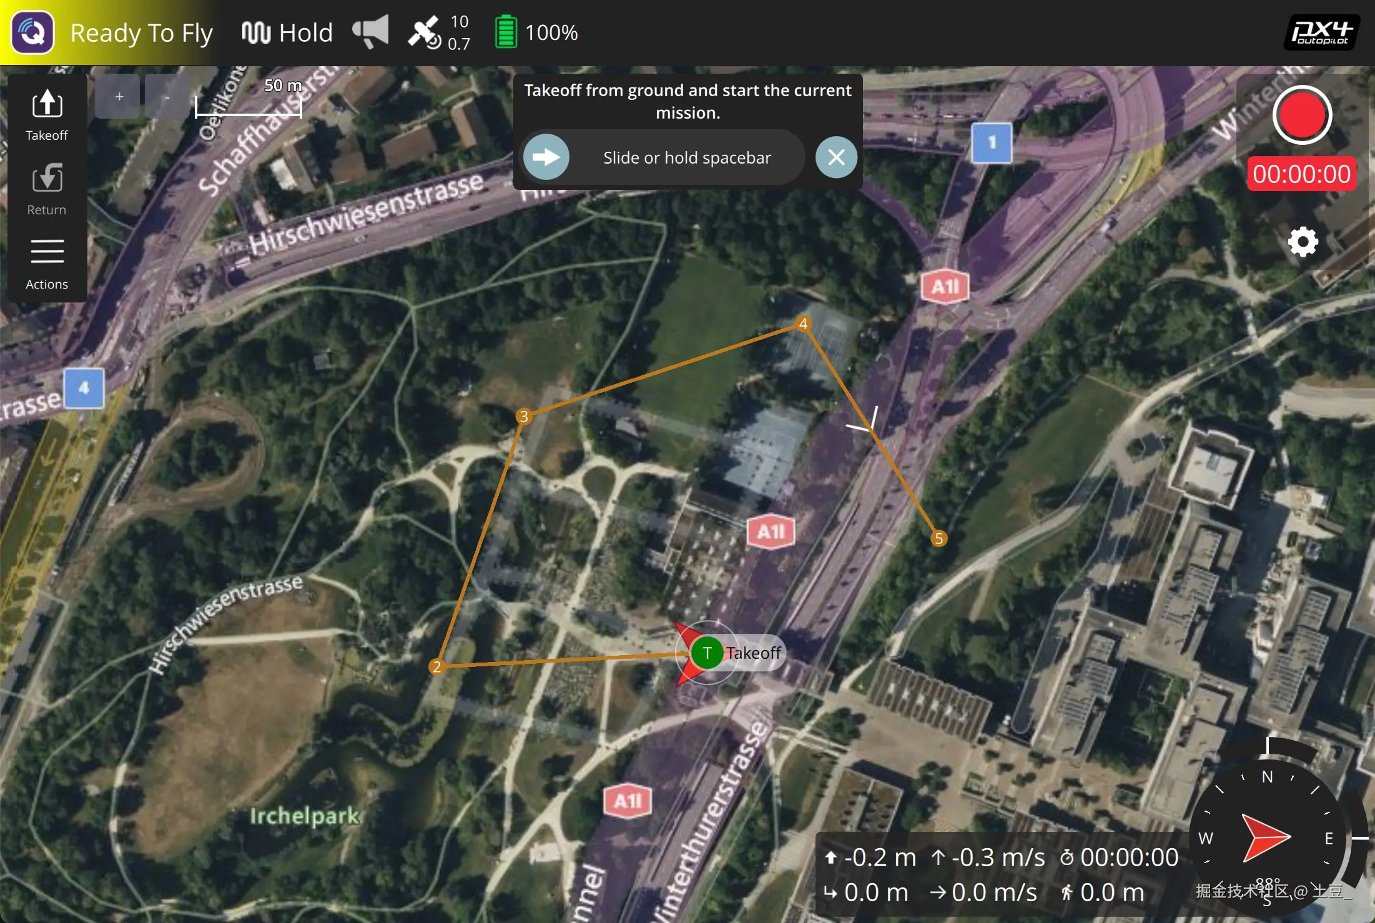
Task: Zoom out the map with minus
Action: click(x=167, y=97)
